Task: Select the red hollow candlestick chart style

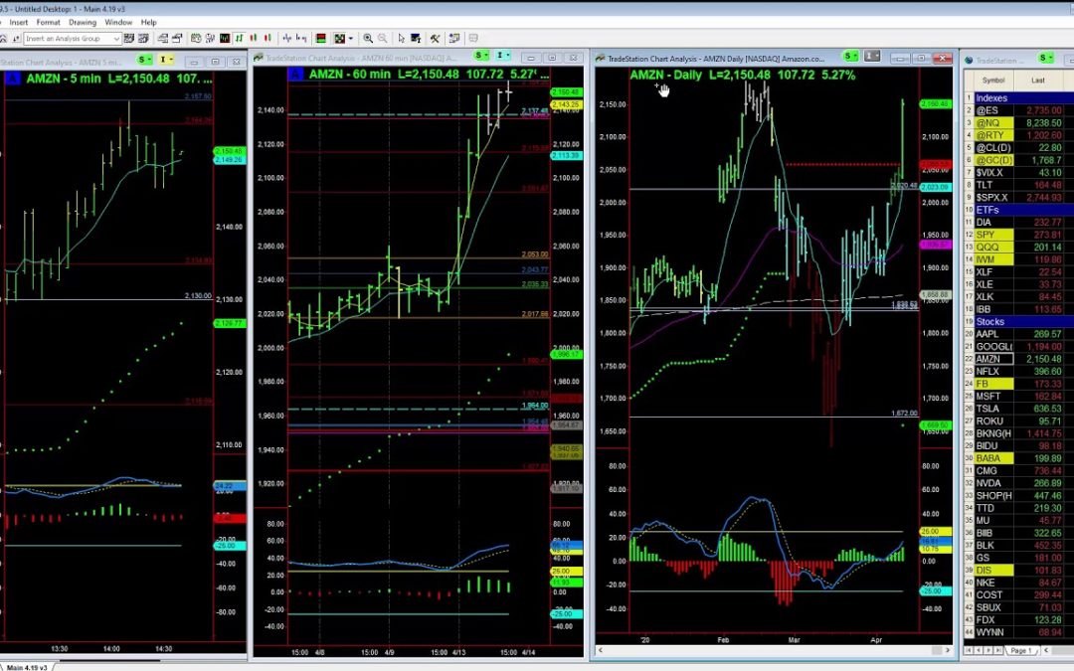Action: 268,39
